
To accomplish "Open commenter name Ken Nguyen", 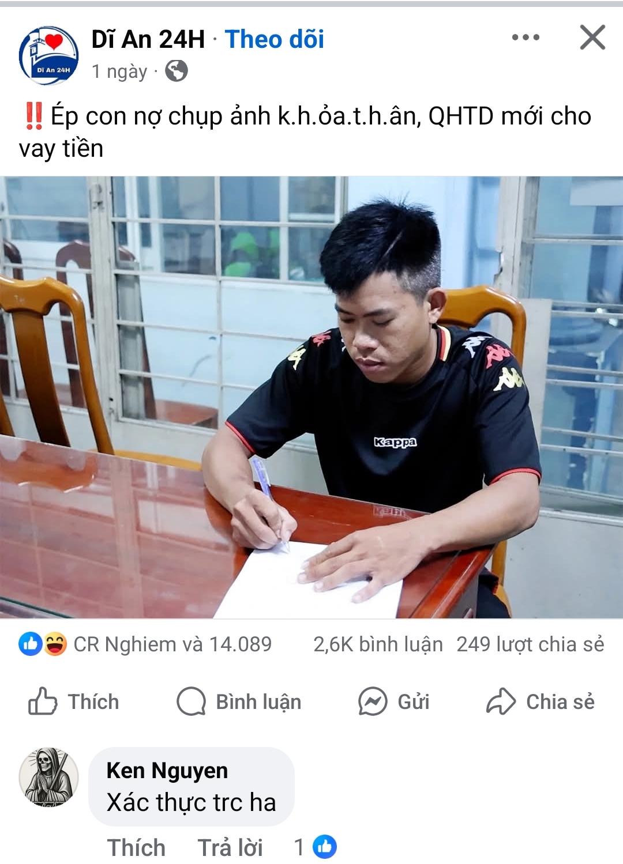I will [x=167, y=771].
